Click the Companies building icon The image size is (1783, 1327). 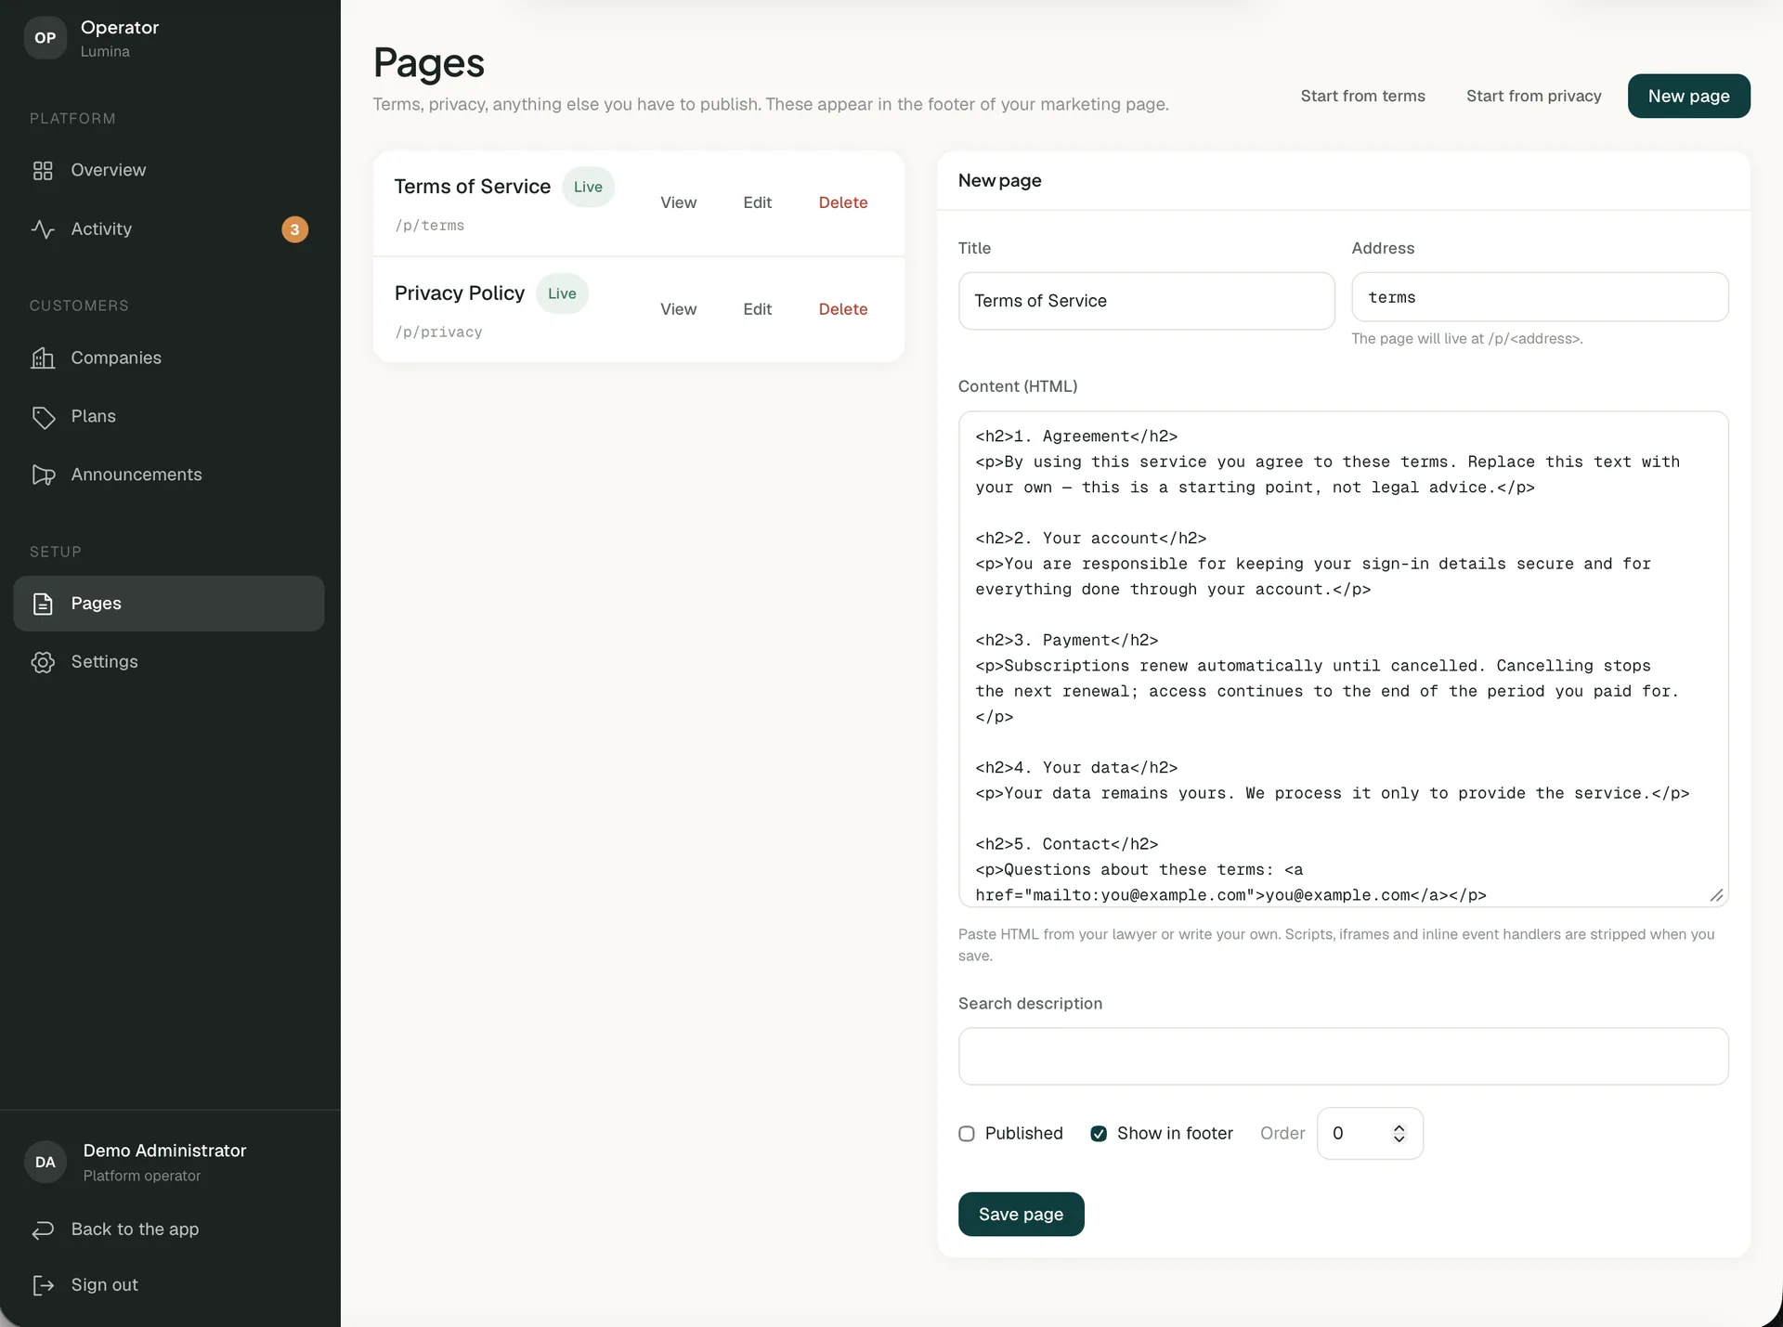tap(43, 358)
